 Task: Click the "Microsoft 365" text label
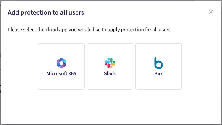point(61,73)
